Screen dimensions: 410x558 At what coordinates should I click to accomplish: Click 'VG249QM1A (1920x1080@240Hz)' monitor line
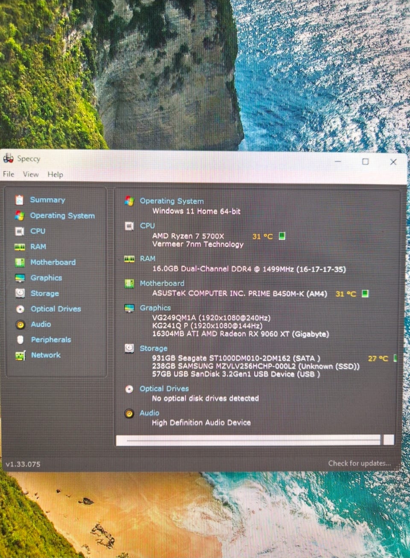pos(211,318)
